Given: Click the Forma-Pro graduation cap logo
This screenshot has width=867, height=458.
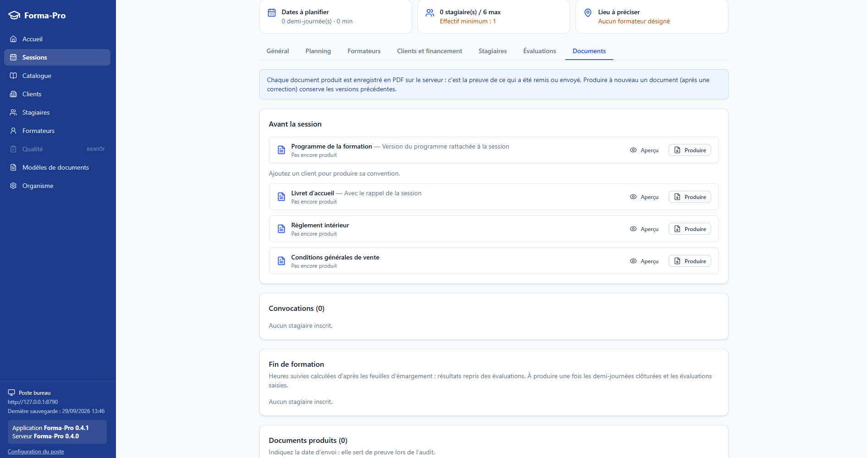Looking at the screenshot, I should pyautogui.click(x=14, y=15).
